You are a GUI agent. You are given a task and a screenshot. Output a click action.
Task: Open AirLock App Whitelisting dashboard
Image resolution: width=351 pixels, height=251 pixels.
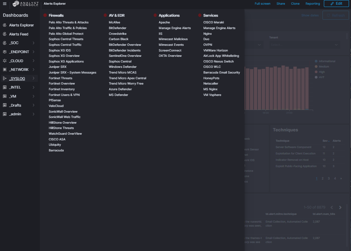pyautogui.click(x=221, y=56)
